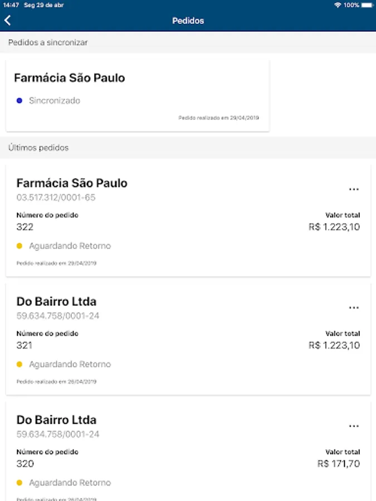The width and height of the screenshot is (376, 501).
Task: Tap blue Sincronizado status dot
Action: tap(19, 101)
